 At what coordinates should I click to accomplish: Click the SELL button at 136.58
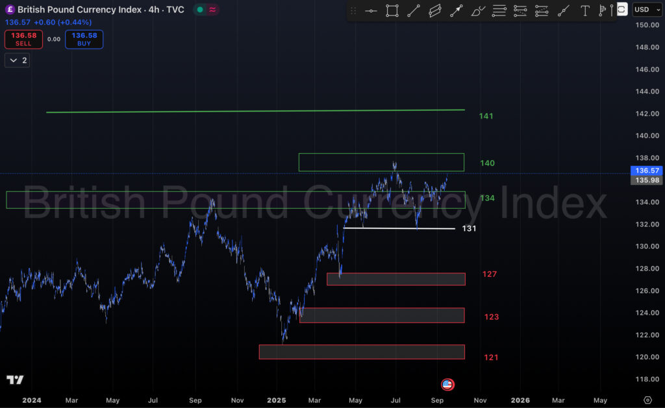click(x=23, y=39)
